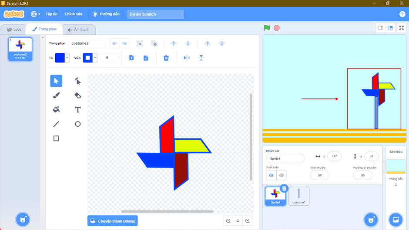Select the Line tool
Screen dimensions: 409x230
pyautogui.click(x=56, y=124)
